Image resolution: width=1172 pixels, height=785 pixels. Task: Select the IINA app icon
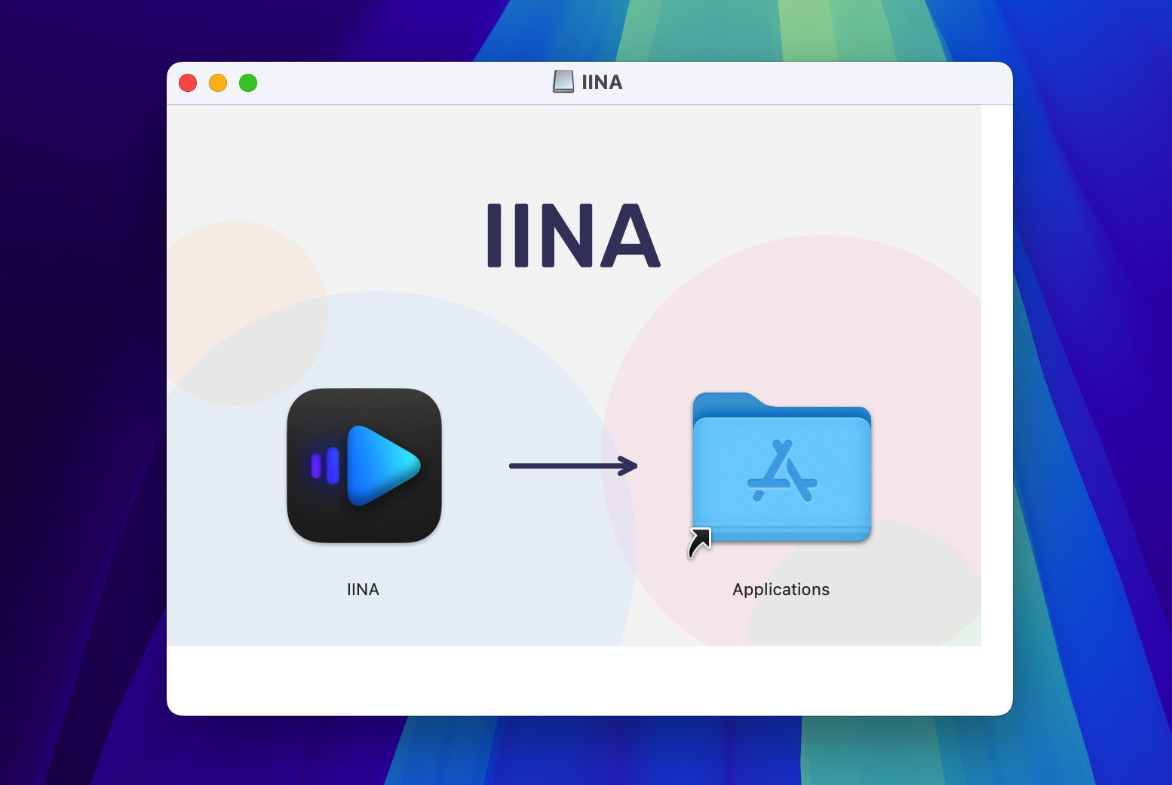coord(364,466)
